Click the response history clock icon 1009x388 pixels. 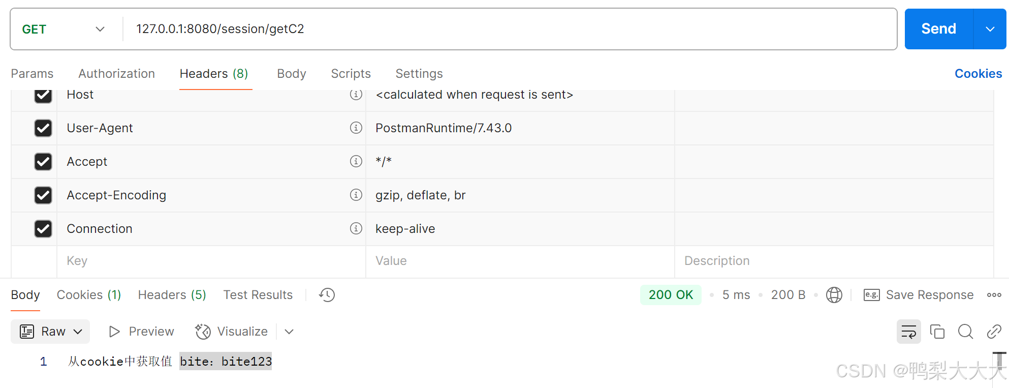click(327, 295)
